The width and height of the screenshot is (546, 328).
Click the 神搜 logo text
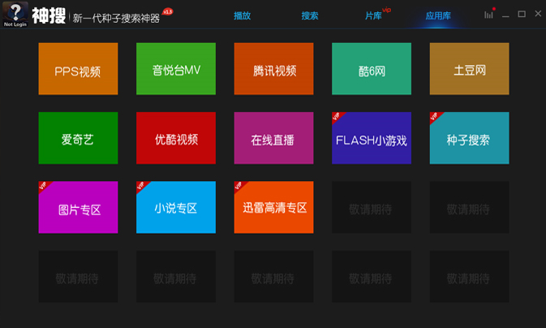click(x=49, y=15)
